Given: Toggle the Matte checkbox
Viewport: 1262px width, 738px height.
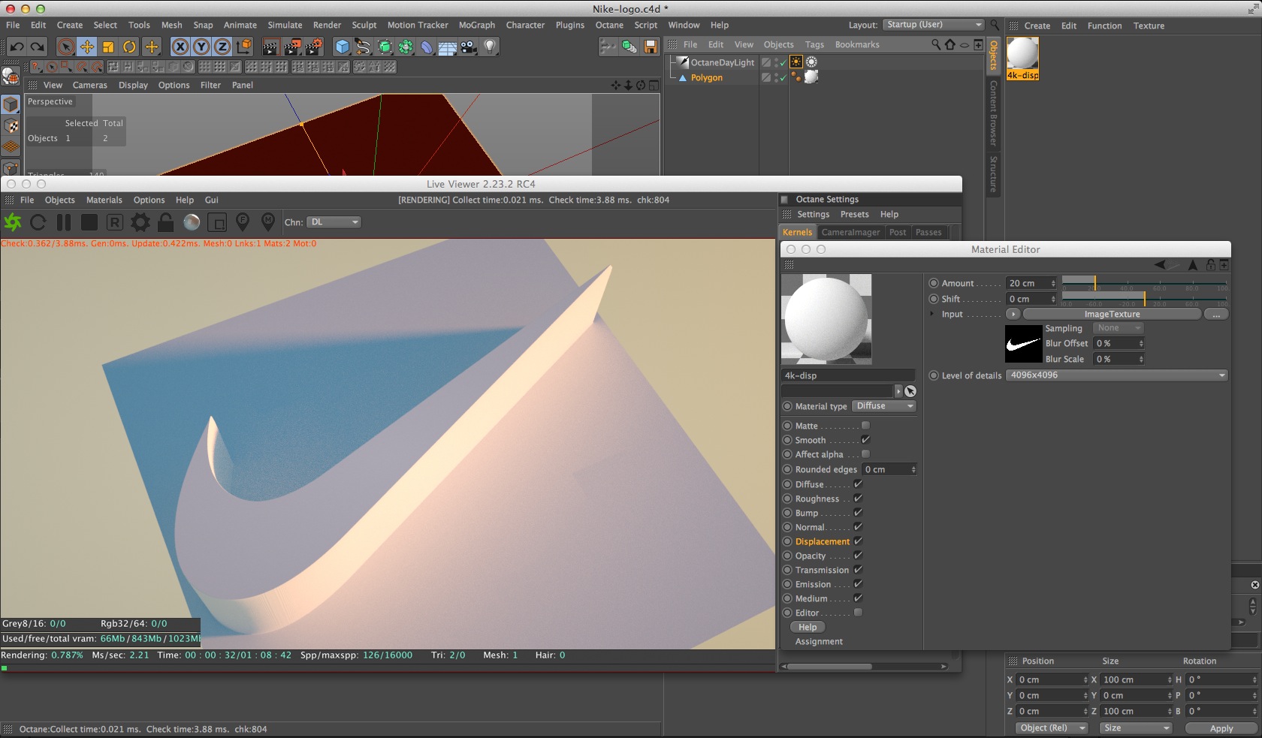Looking at the screenshot, I should click(865, 426).
